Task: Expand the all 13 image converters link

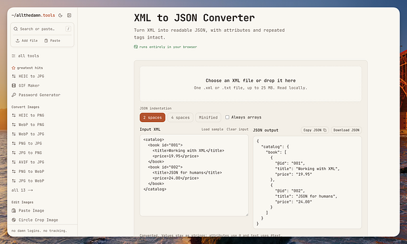Action: (x=22, y=190)
